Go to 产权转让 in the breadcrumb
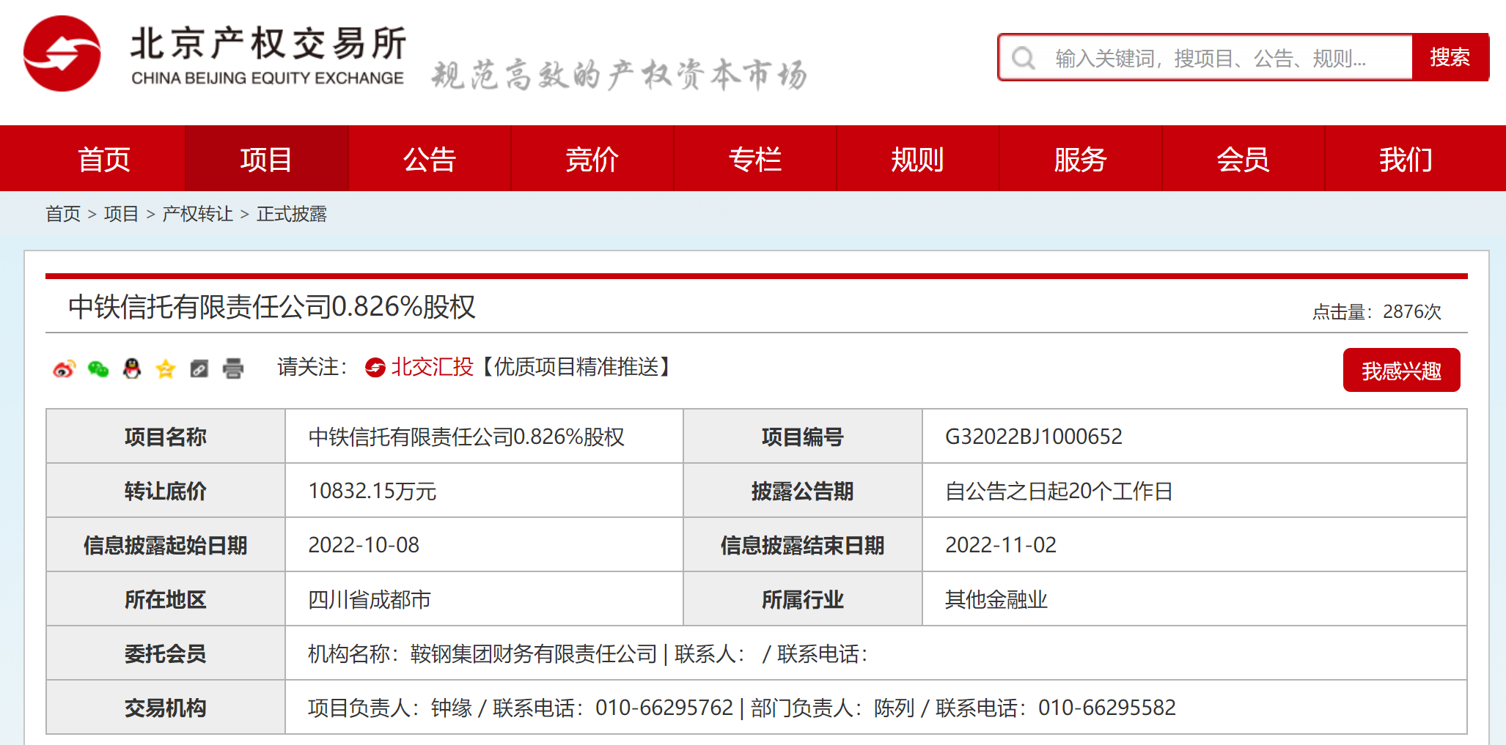 (x=198, y=214)
